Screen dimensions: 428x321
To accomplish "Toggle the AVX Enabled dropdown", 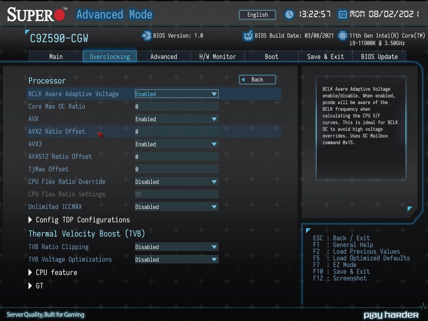I will point(177,119).
